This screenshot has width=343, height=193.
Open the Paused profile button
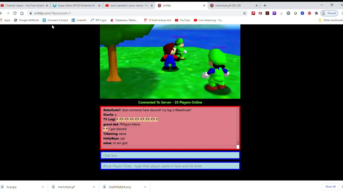329,13
